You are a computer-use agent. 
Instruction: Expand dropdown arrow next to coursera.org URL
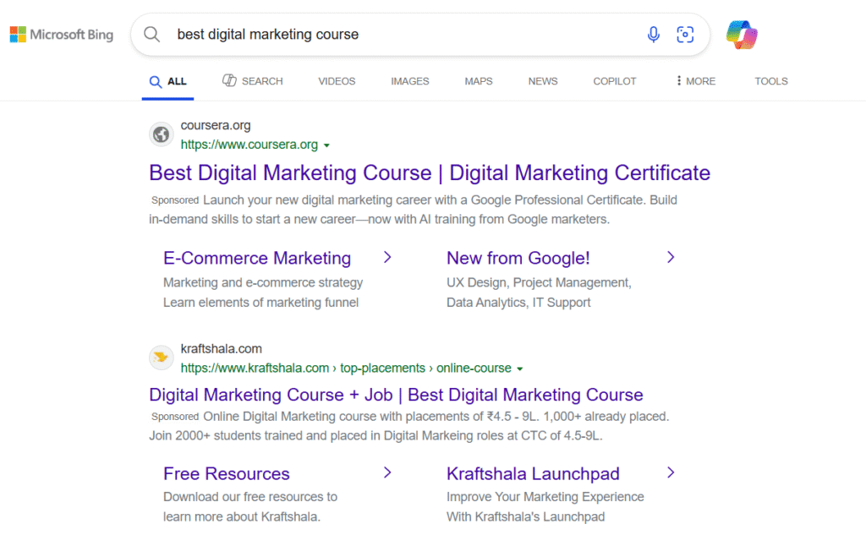pos(326,145)
